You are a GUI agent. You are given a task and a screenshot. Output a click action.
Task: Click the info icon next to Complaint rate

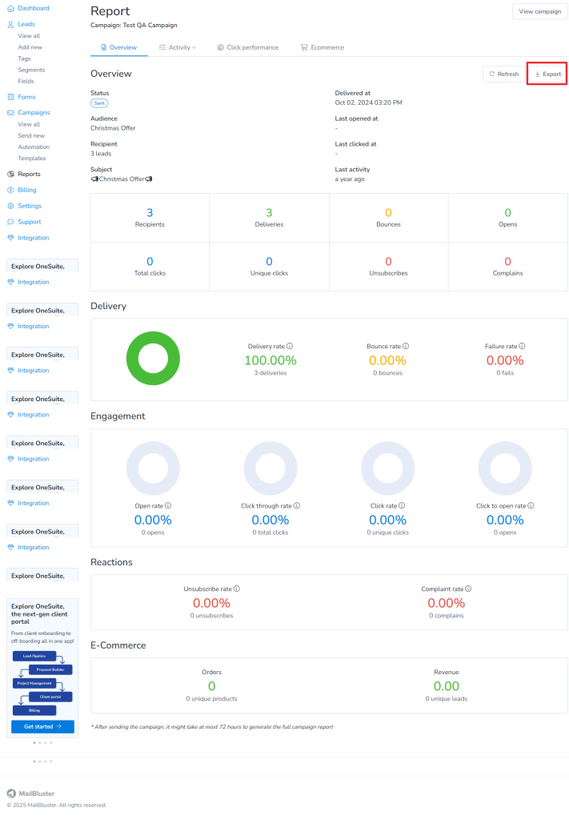(468, 589)
